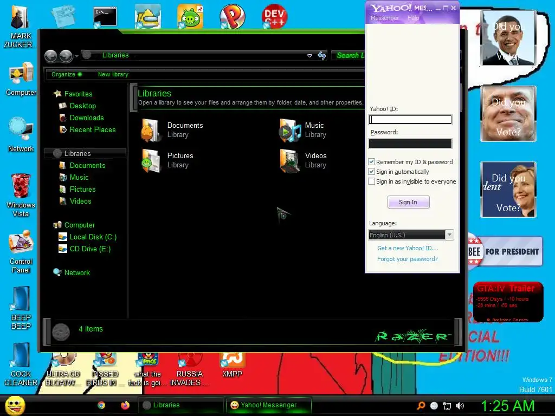The width and height of the screenshot is (555, 416).
Task: Open the Messenger menu in Yahoo Messenger
Action: [x=385, y=18]
